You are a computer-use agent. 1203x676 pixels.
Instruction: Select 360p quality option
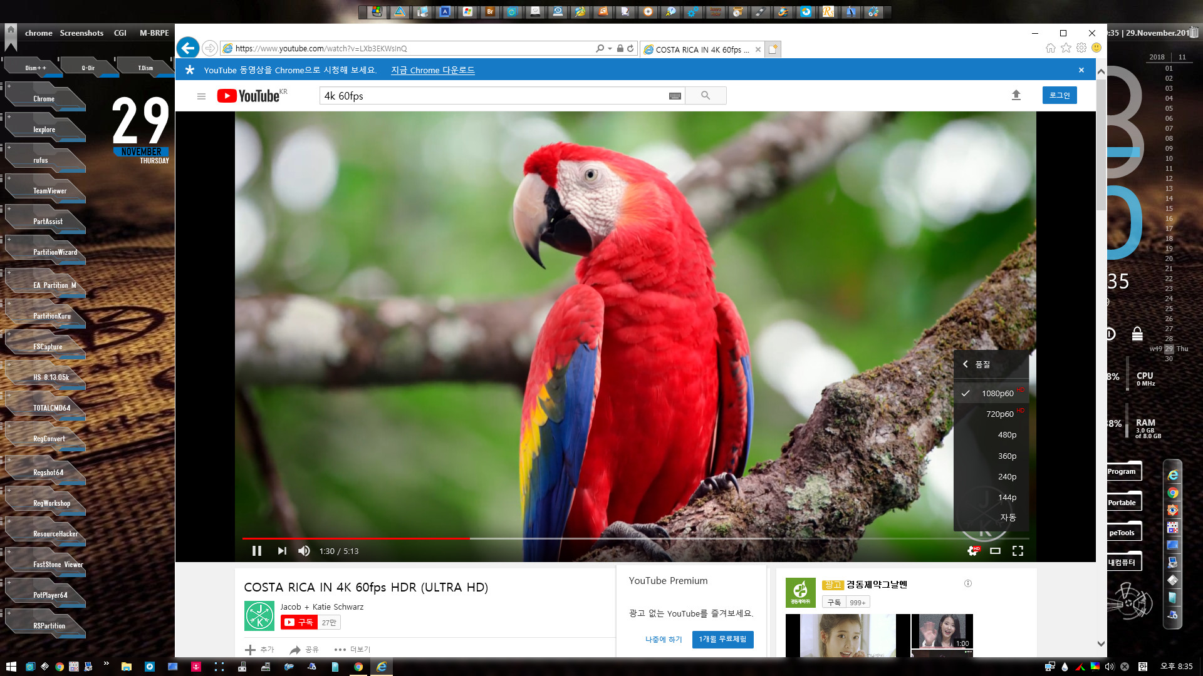(x=991, y=456)
